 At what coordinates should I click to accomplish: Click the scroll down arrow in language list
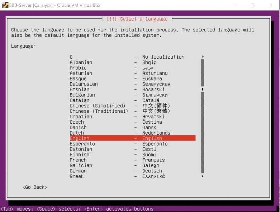click(x=202, y=176)
